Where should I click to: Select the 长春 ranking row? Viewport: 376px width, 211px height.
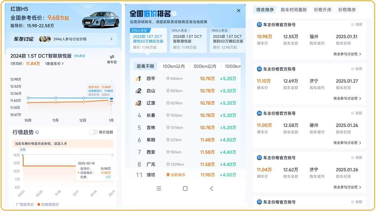[x=185, y=115]
